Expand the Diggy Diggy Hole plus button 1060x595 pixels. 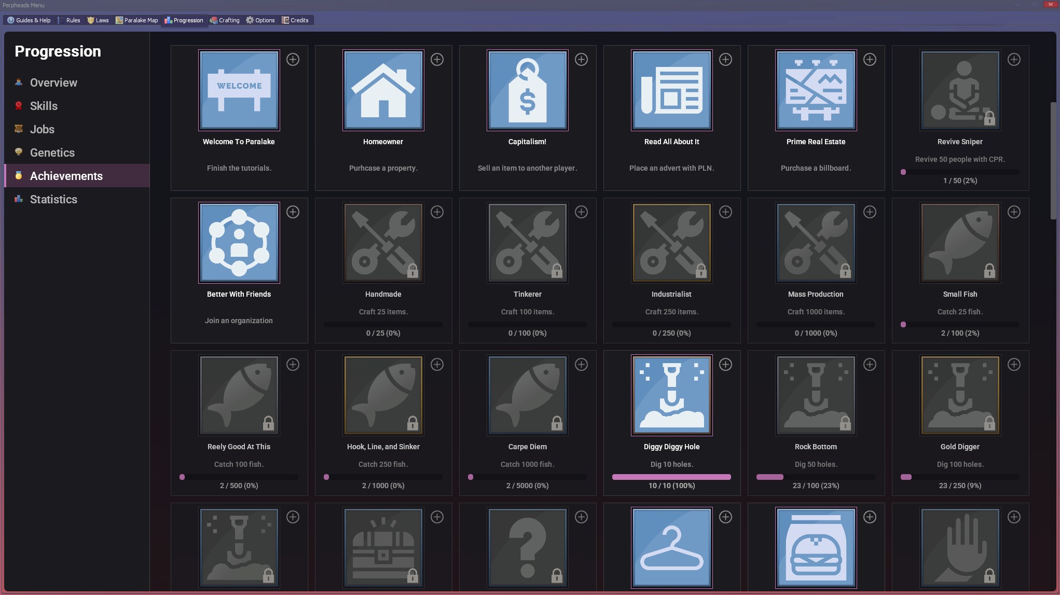coord(726,365)
